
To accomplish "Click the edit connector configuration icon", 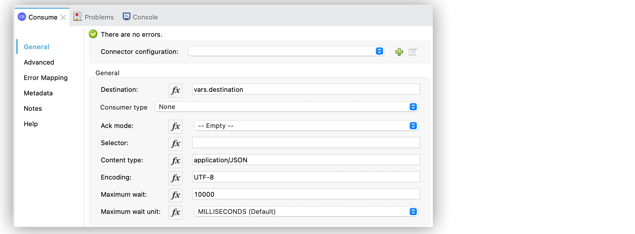I will point(412,52).
